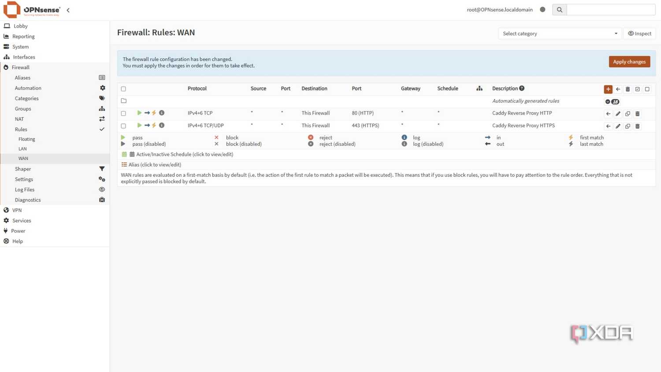The width and height of the screenshot is (661, 372).
Task: Open the NAT menu item
Action: [55, 119]
